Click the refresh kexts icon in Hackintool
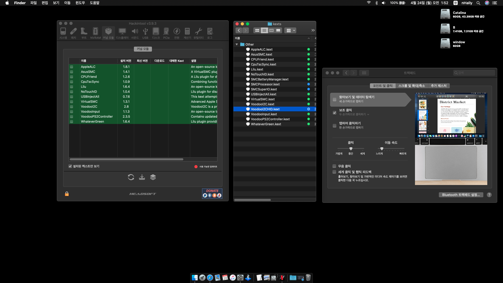 (131, 177)
